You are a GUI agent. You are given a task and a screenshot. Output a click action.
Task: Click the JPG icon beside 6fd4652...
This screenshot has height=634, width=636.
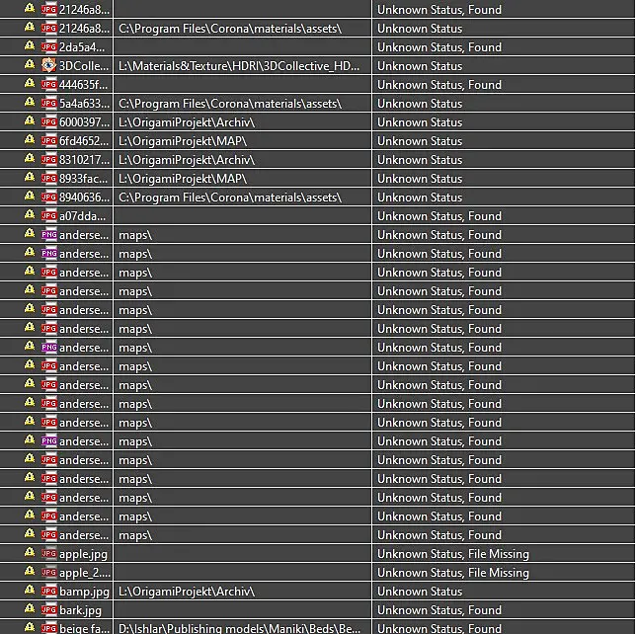point(48,141)
